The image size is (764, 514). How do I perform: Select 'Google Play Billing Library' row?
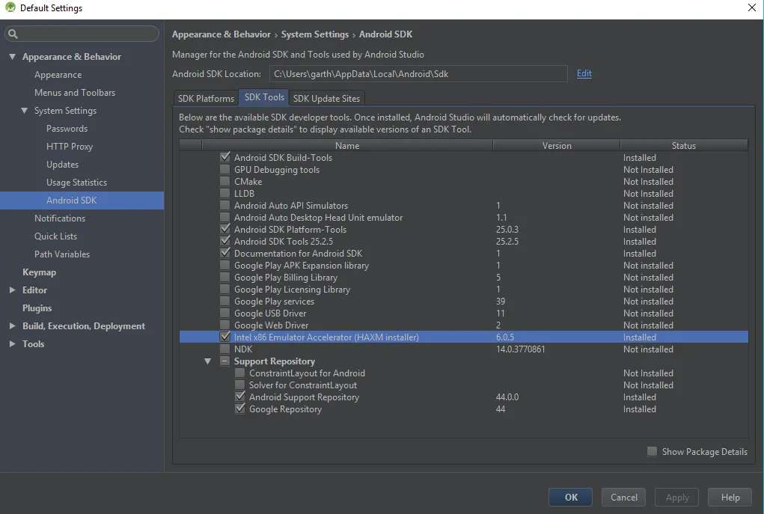(463, 278)
